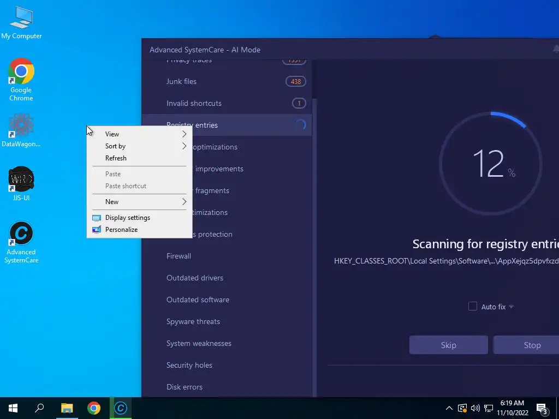
Task: Click the Scanning for registry entries heading
Action: 485,244
